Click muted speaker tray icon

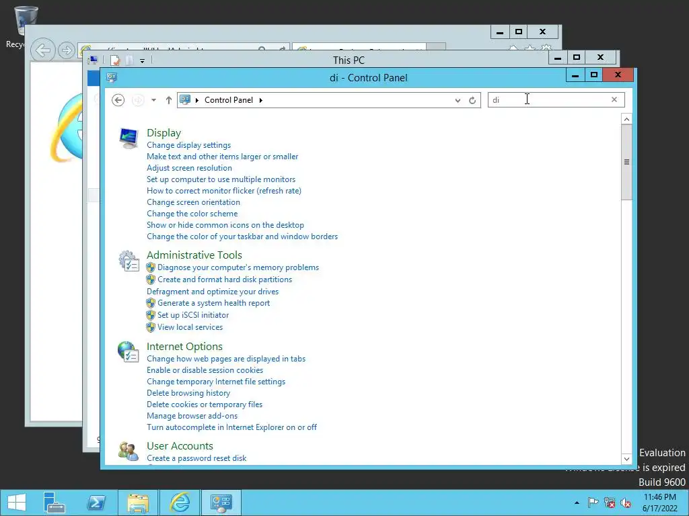click(x=626, y=503)
